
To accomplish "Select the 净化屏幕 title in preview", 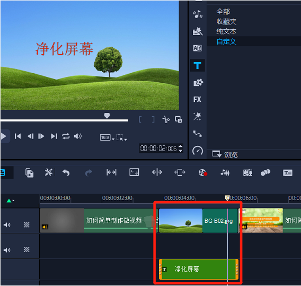I will pyautogui.click(x=64, y=49).
